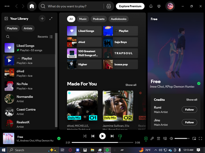Search in Your Library icon
This screenshot has width=205, height=153.
coord(8,37)
